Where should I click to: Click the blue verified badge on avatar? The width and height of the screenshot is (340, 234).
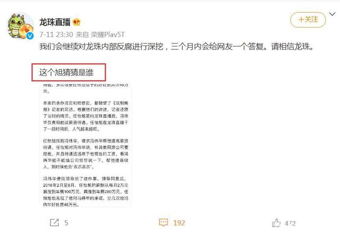[30, 36]
